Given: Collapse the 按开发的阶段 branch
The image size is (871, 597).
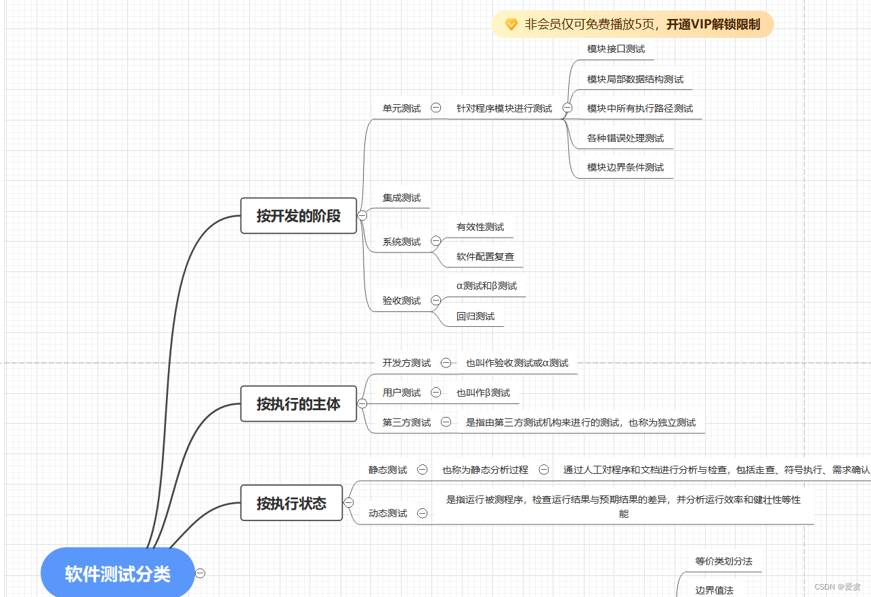Looking at the screenshot, I should [362, 215].
